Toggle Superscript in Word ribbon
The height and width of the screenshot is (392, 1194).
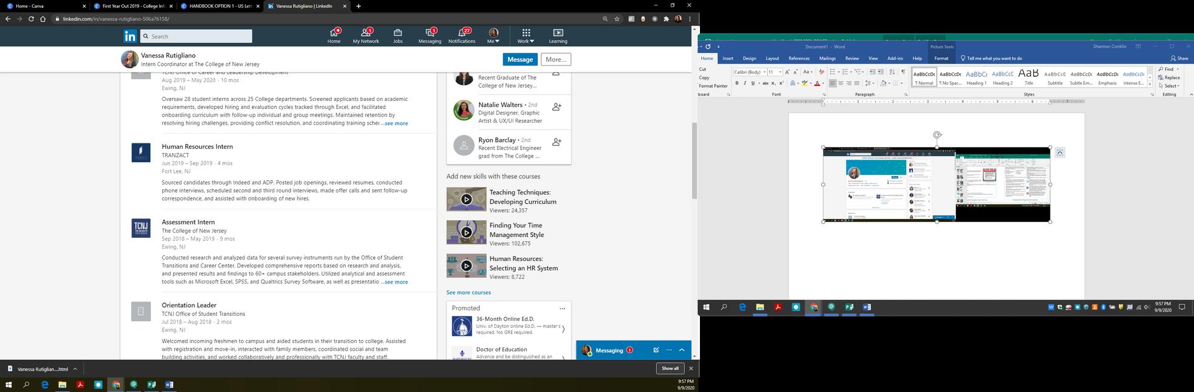point(781,83)
